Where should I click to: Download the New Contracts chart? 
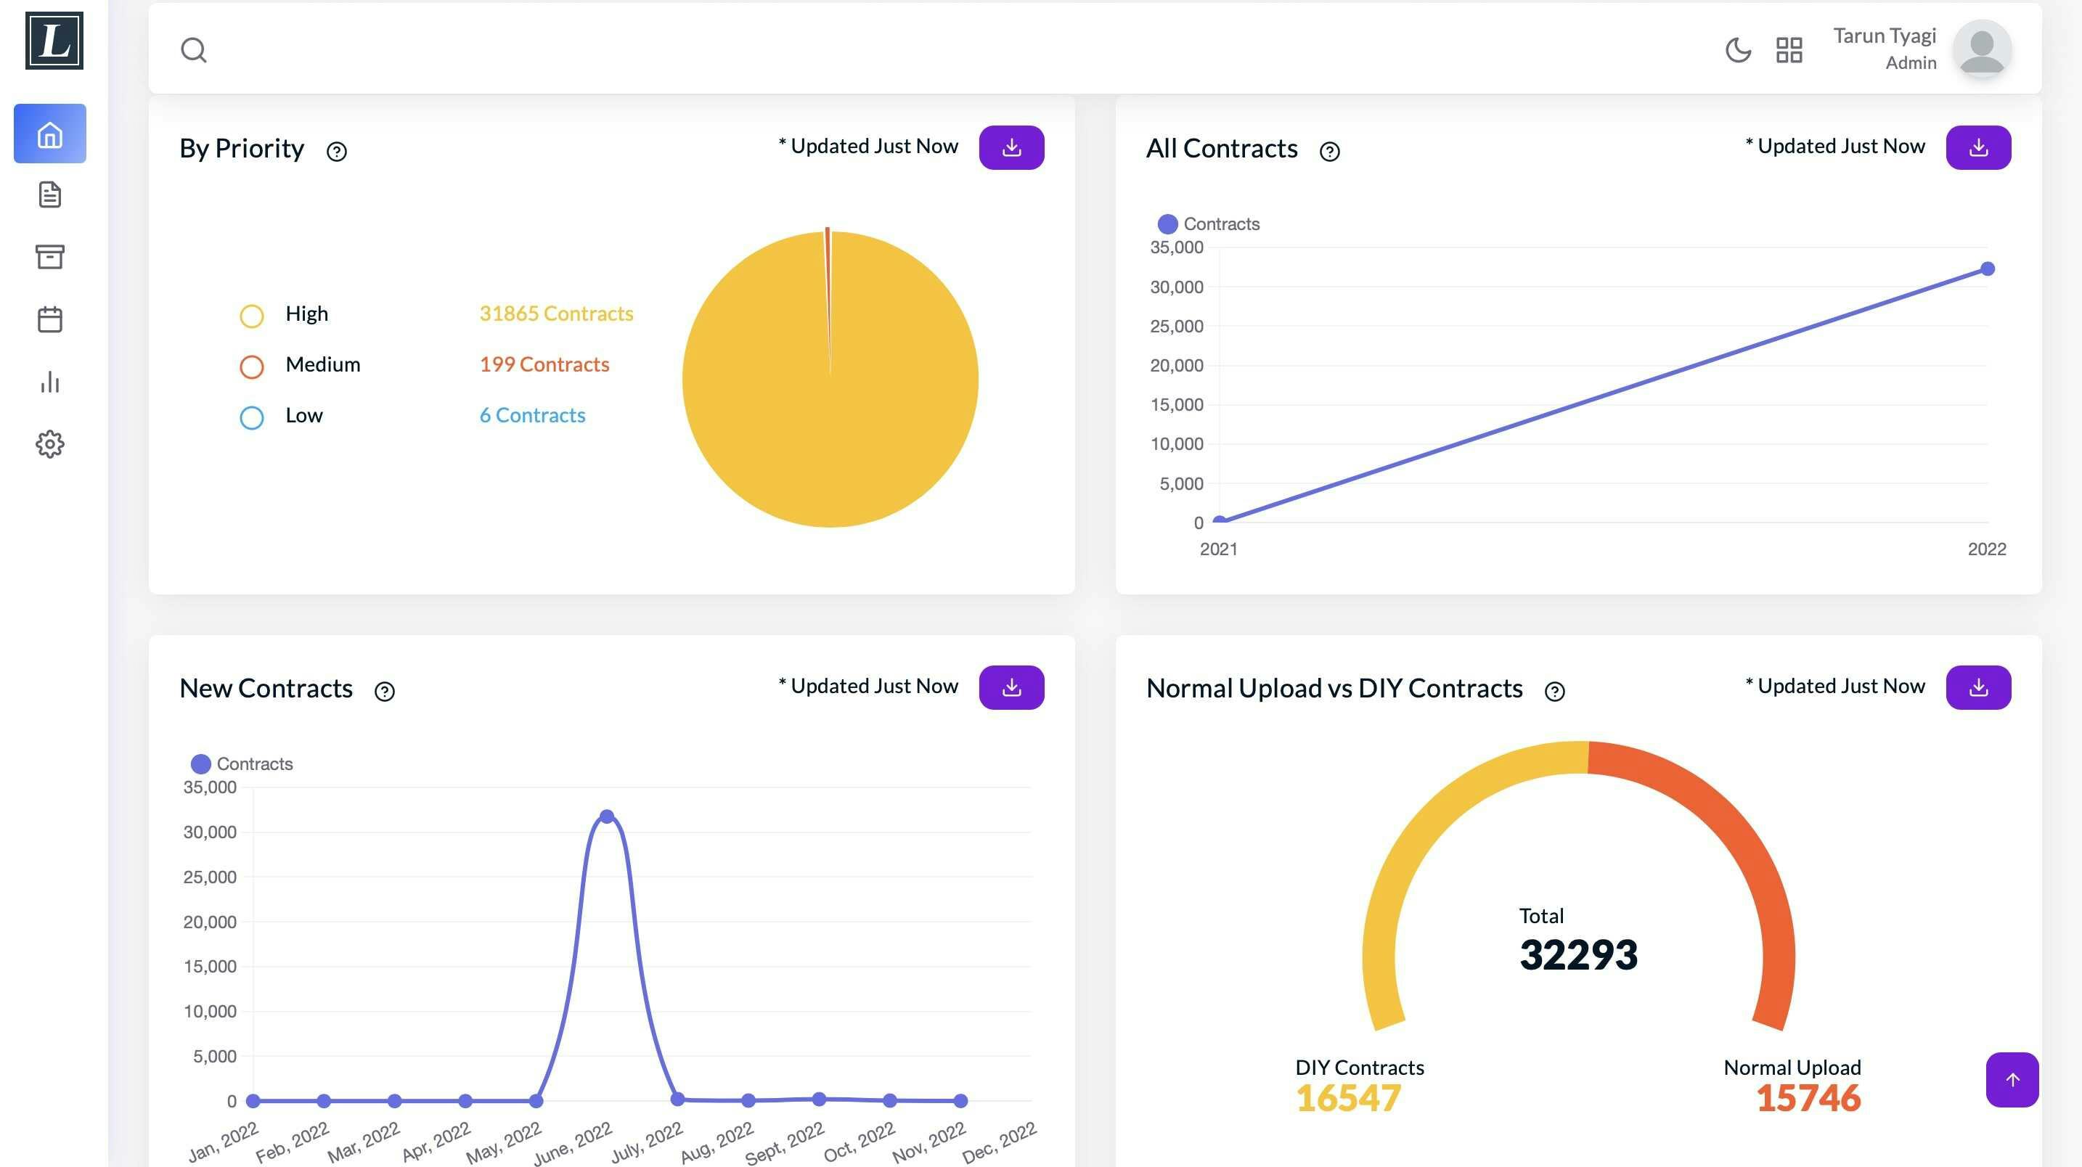pos(1011,687)
